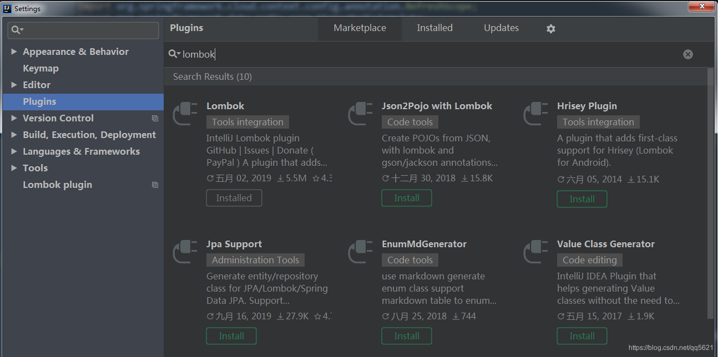Viewport: 718px width, 357px height.
Task: Open the Hrisey Plugin title
Action: coord(587,106)
